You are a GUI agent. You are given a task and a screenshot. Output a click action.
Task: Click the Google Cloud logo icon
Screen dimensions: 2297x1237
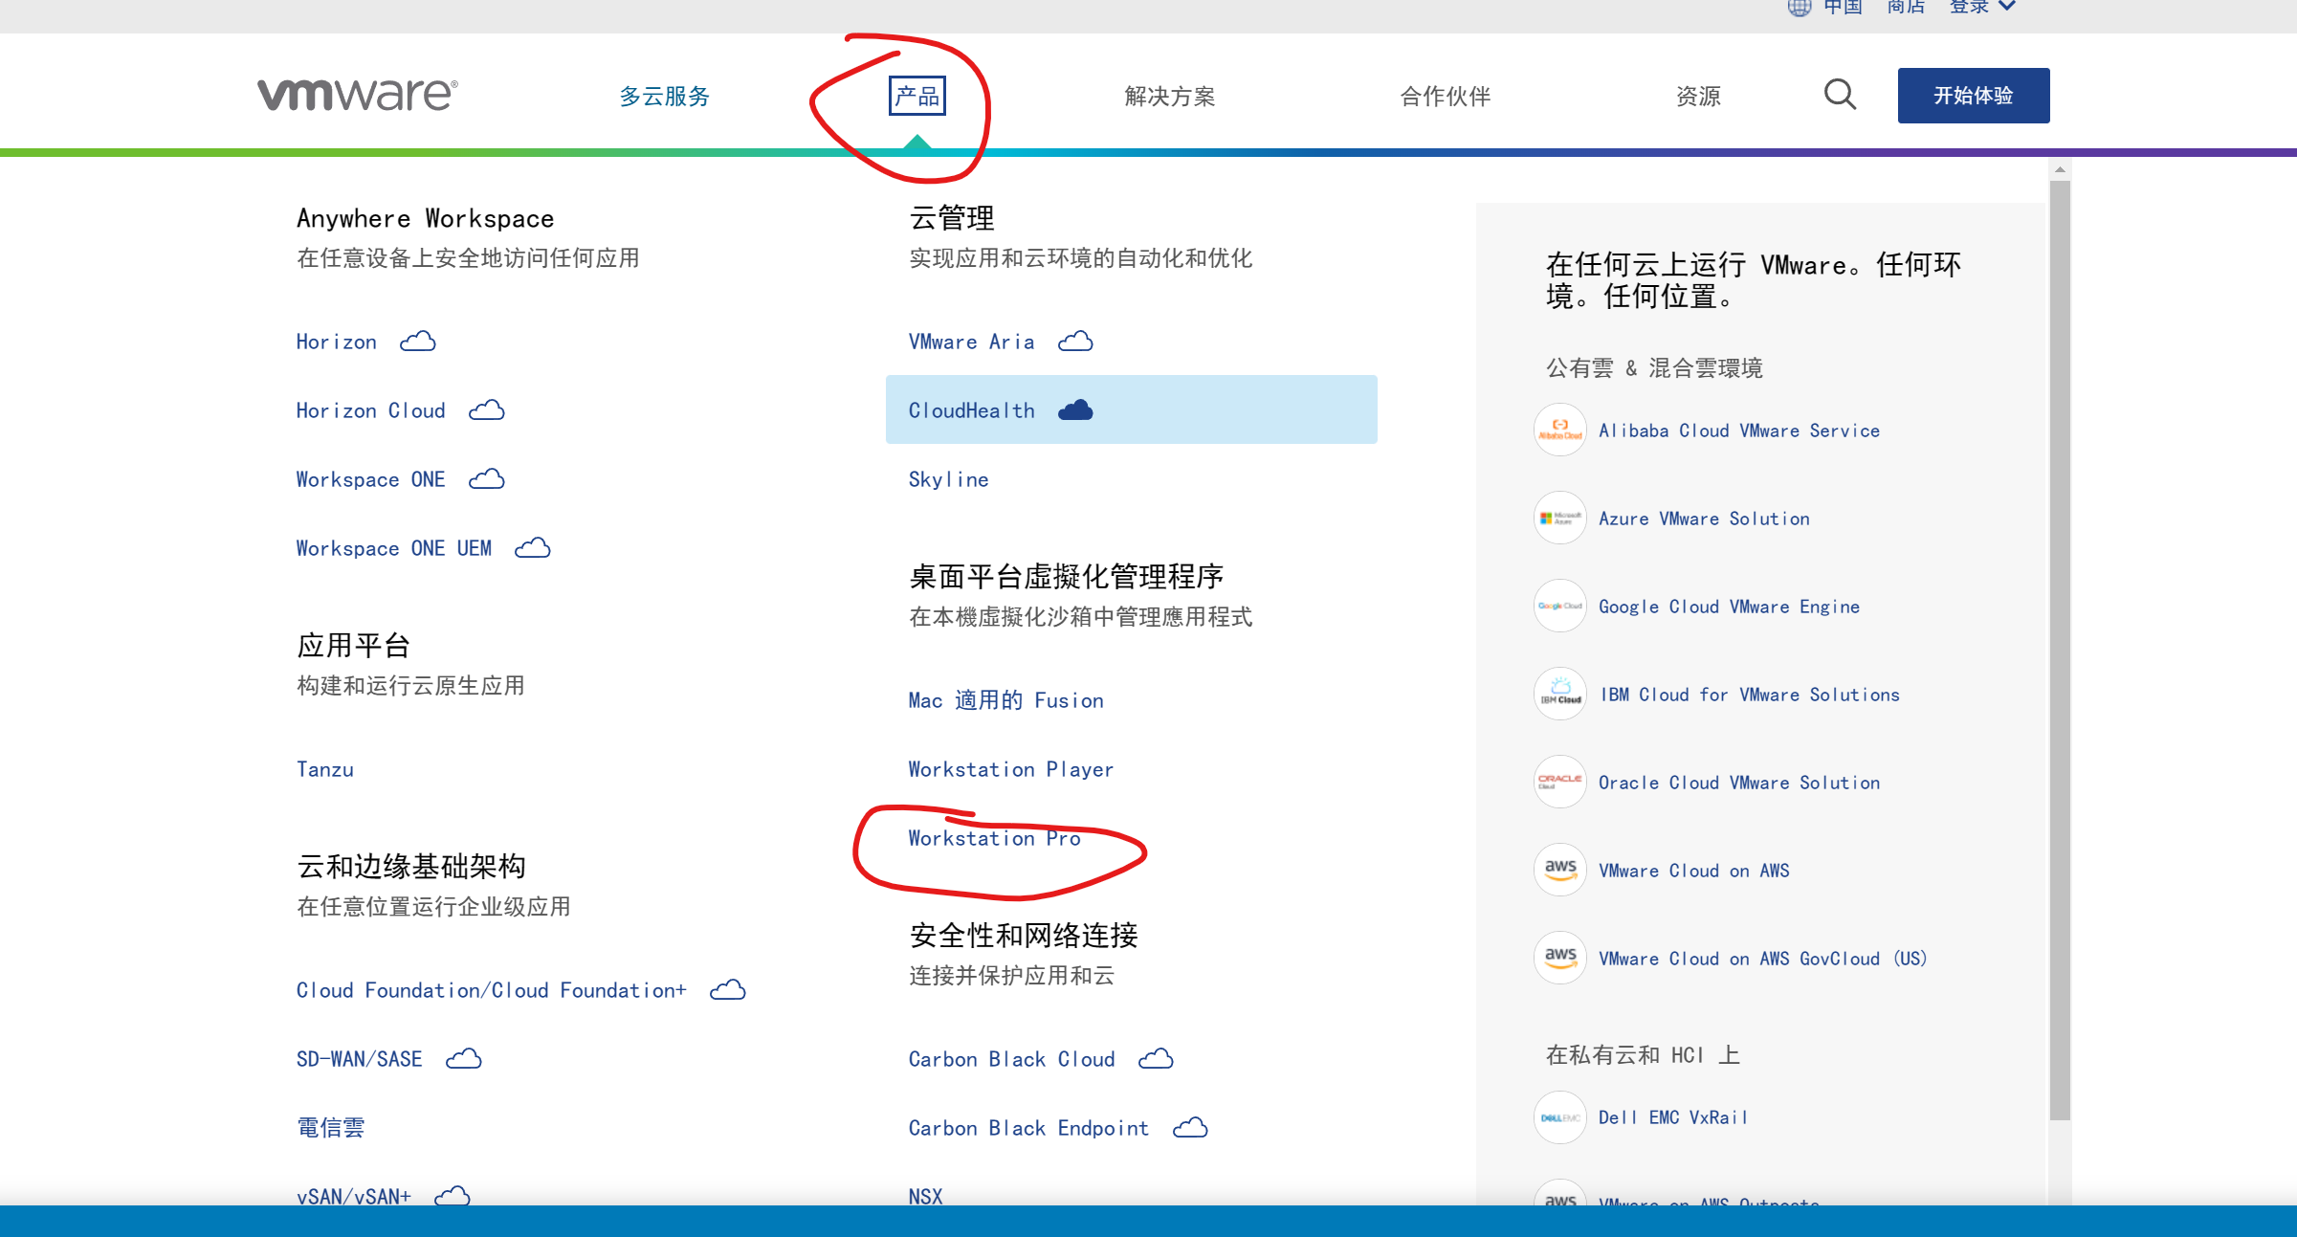click(x=1559, y=607)
